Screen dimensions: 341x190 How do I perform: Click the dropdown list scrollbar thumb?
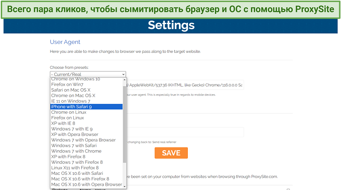pos(125,124)
